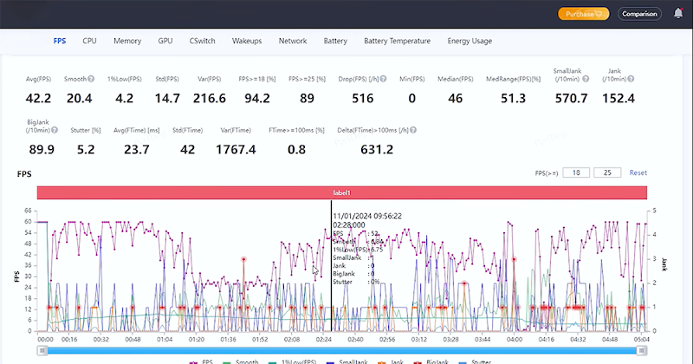The width and height of the screenshot is (693, 364).
Task: Click the orange Purchase button
Action: tap(583, 14)
